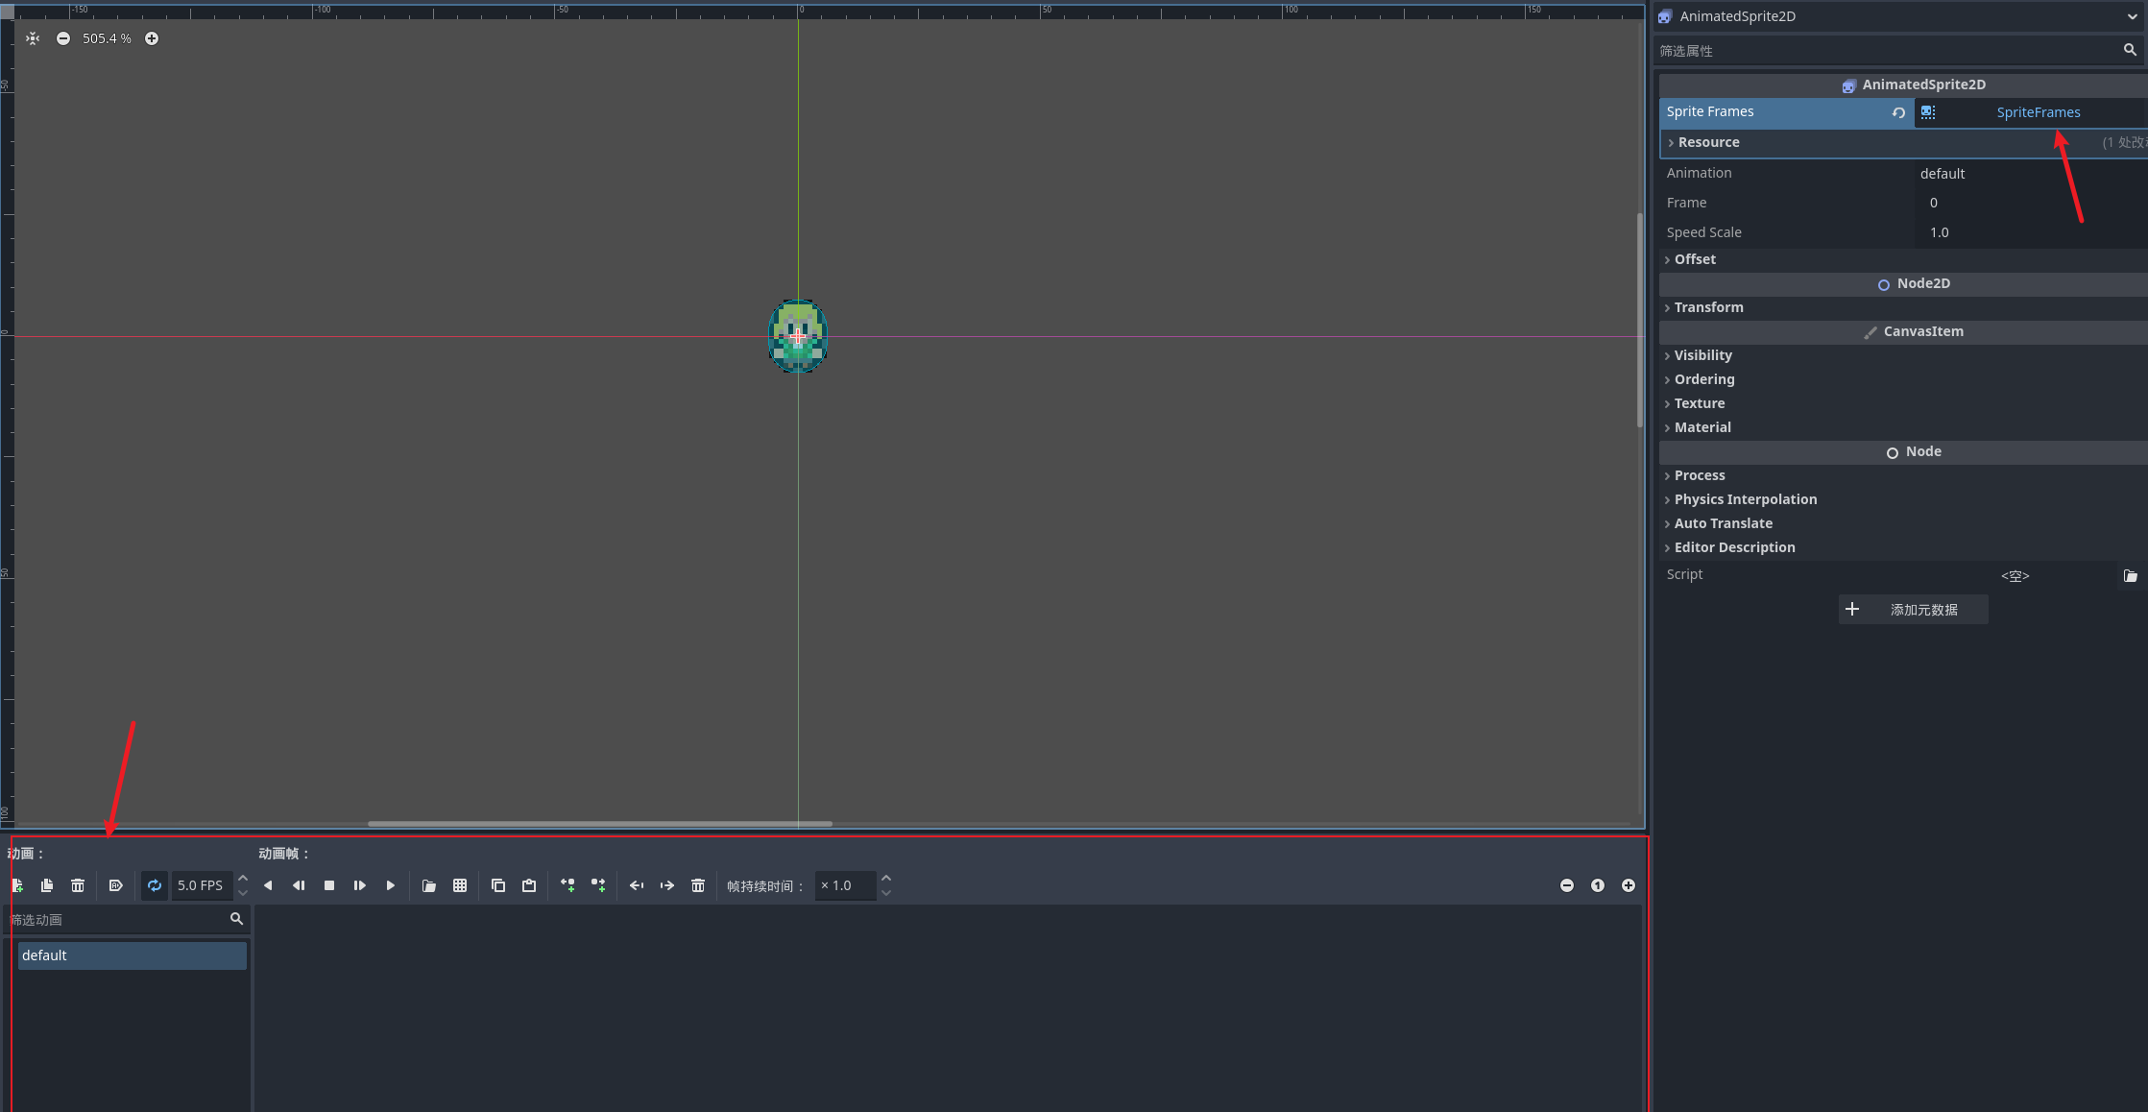2148x1112 pixels.
Task: Paste frames with clipboard icon
Action: (x=529, y=885)
